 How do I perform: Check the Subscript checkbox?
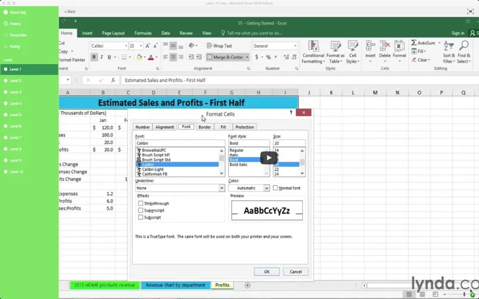click(x=141, y=217)
